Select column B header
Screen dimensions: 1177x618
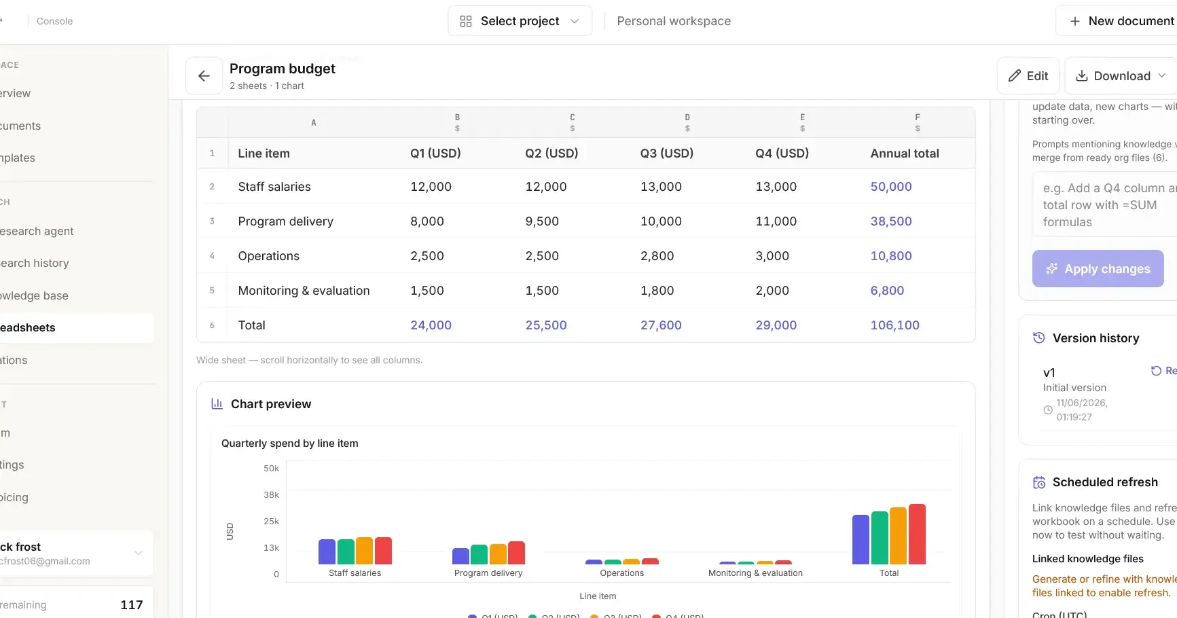[457, 123]
